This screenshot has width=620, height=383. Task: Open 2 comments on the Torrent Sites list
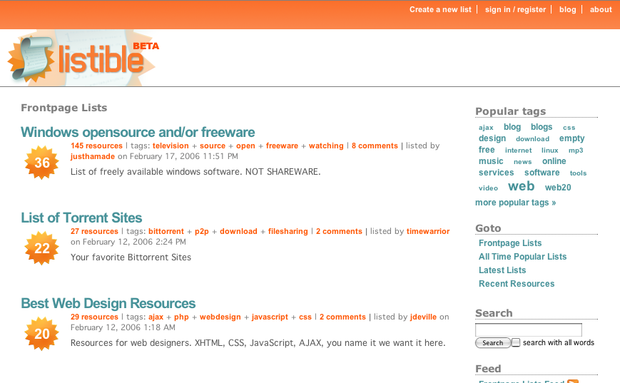click(339, 231)
